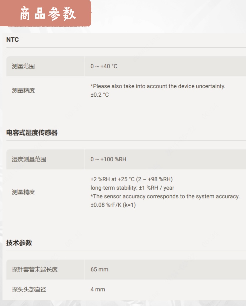Screen dimensions: 246x306
Task: Select the ±0.08 %rF/K (k=1) value
Action: pyautogui.click(x=113, y=205)
